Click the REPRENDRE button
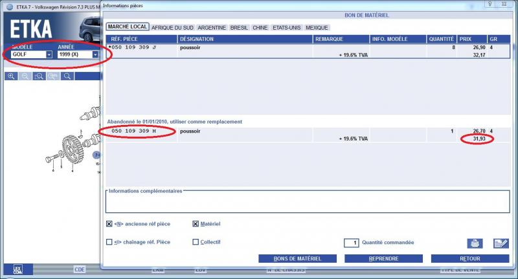 click(383, 258)
